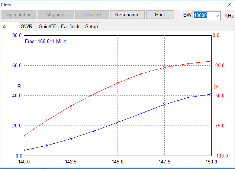Open the BW dropdown arrow

(x=217, y=16)
